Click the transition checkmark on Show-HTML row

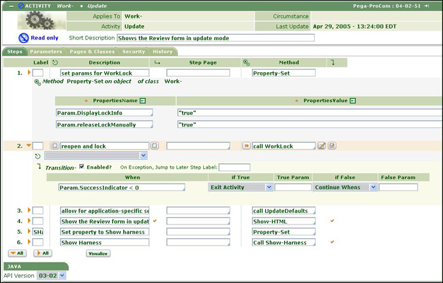coord(333,220)
